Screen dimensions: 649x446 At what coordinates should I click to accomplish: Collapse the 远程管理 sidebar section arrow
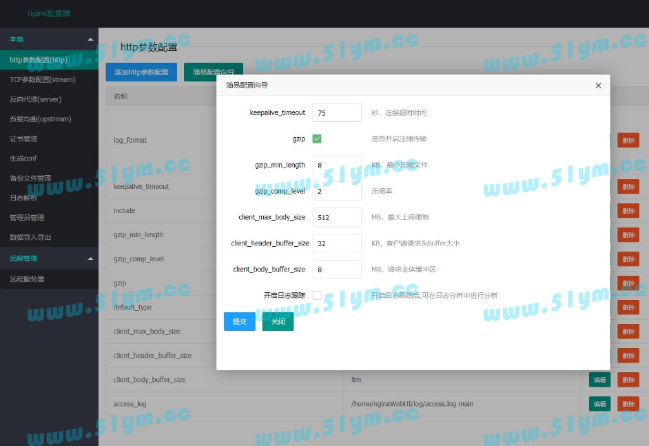(90, 259)
